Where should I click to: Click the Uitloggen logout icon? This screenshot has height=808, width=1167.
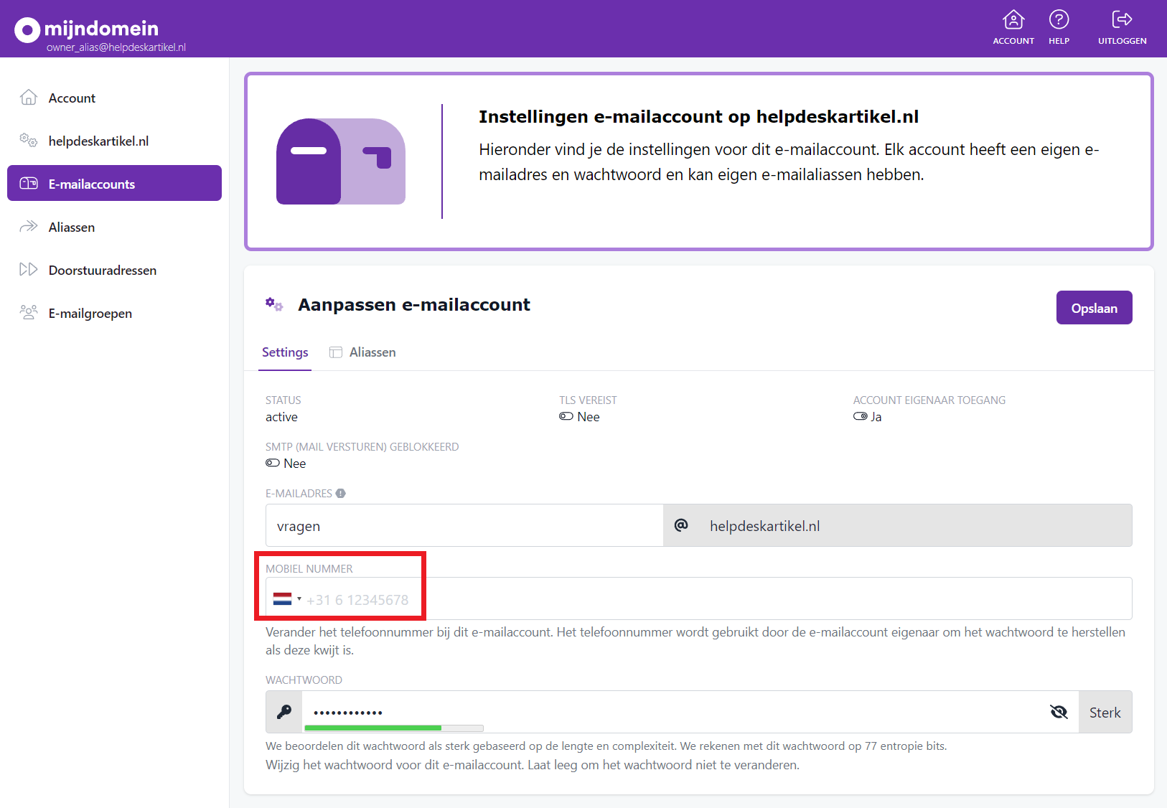(x=1121, y=20)
